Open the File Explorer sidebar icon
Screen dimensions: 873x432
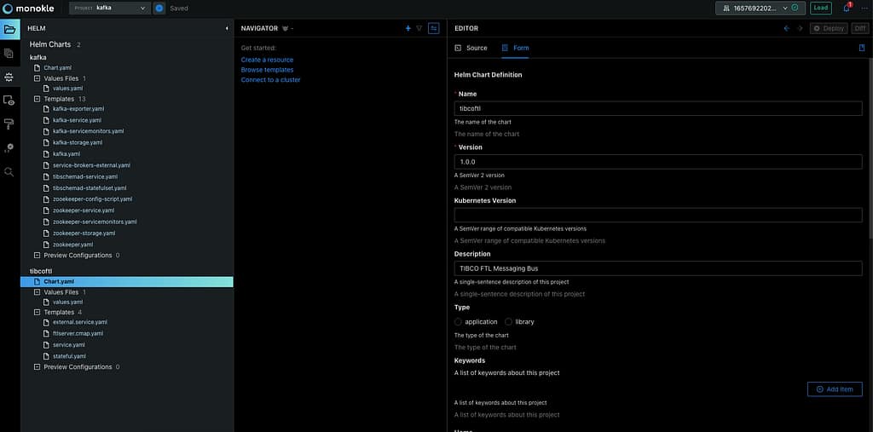tap(9, 30)
